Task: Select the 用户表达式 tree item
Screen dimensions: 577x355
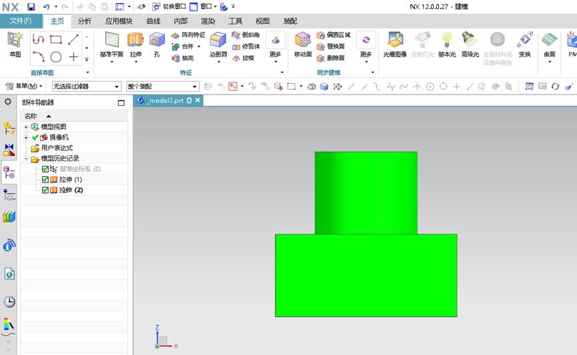Action: pos(57,148)
